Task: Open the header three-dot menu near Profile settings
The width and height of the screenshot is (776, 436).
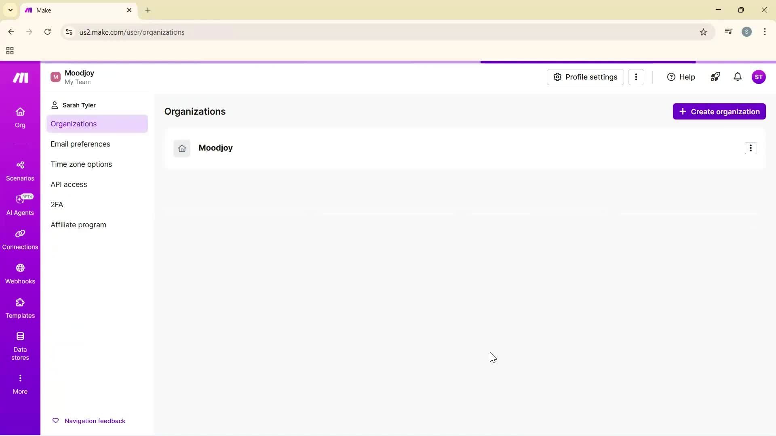Action: click(637, 77)
